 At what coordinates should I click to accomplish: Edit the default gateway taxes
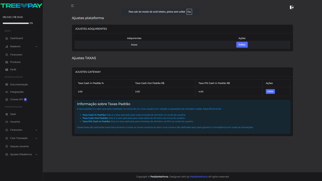(270, 91)
